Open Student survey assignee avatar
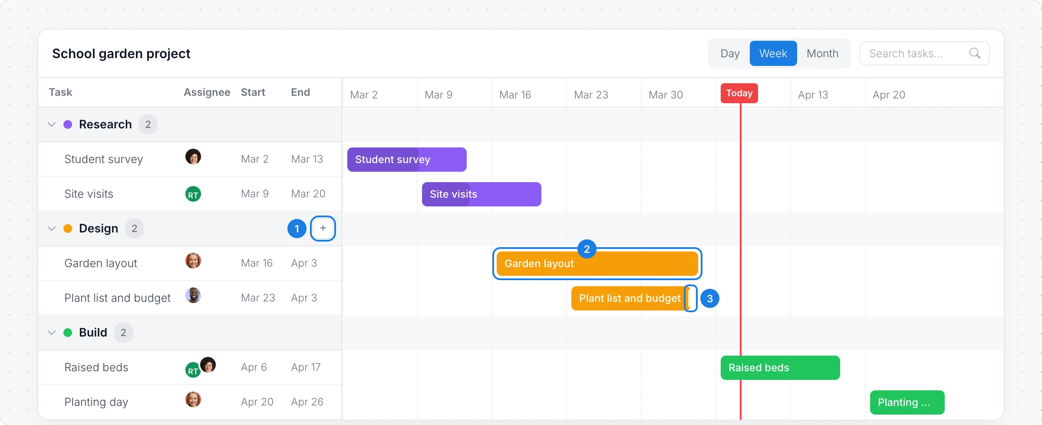Viewport: 1042px width, 425px height. pyautogui.click(x=193, y=157)
